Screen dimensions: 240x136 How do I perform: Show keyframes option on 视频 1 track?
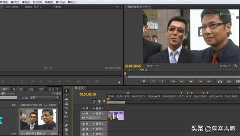[87, 118]
